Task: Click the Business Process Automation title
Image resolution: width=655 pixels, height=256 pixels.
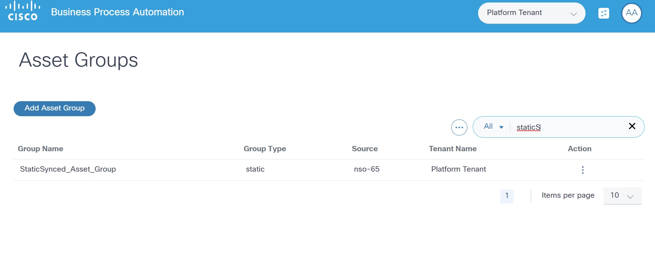Action: point(117,12)
